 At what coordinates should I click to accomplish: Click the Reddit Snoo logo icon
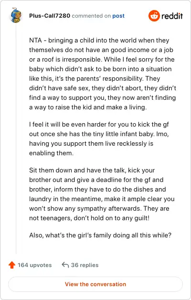click(154, 16)
